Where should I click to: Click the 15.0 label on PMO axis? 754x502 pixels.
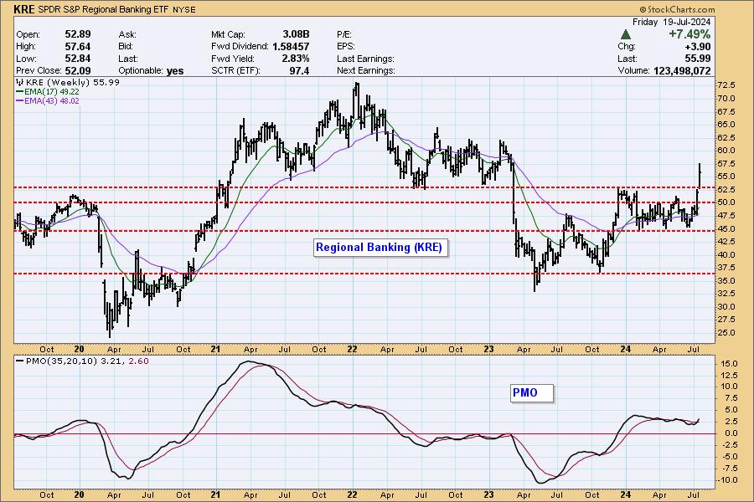[x=729, y=364]
